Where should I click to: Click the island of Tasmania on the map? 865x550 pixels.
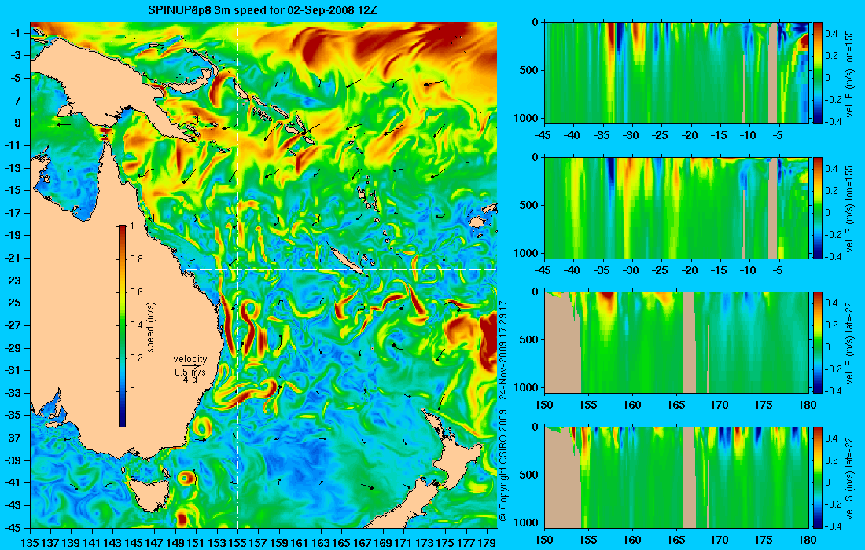148,495
